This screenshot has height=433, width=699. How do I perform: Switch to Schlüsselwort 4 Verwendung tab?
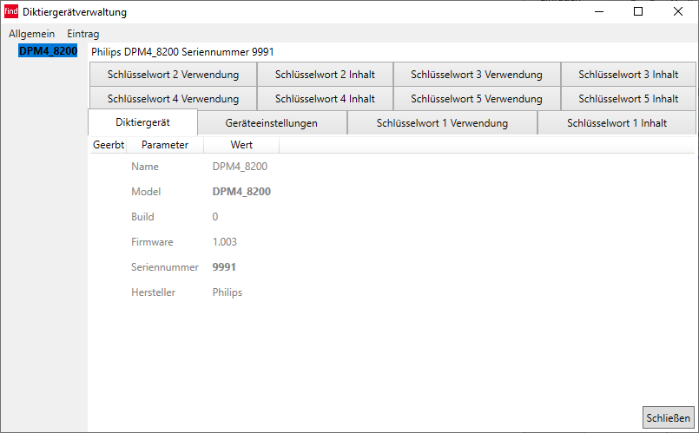[173, 98]
